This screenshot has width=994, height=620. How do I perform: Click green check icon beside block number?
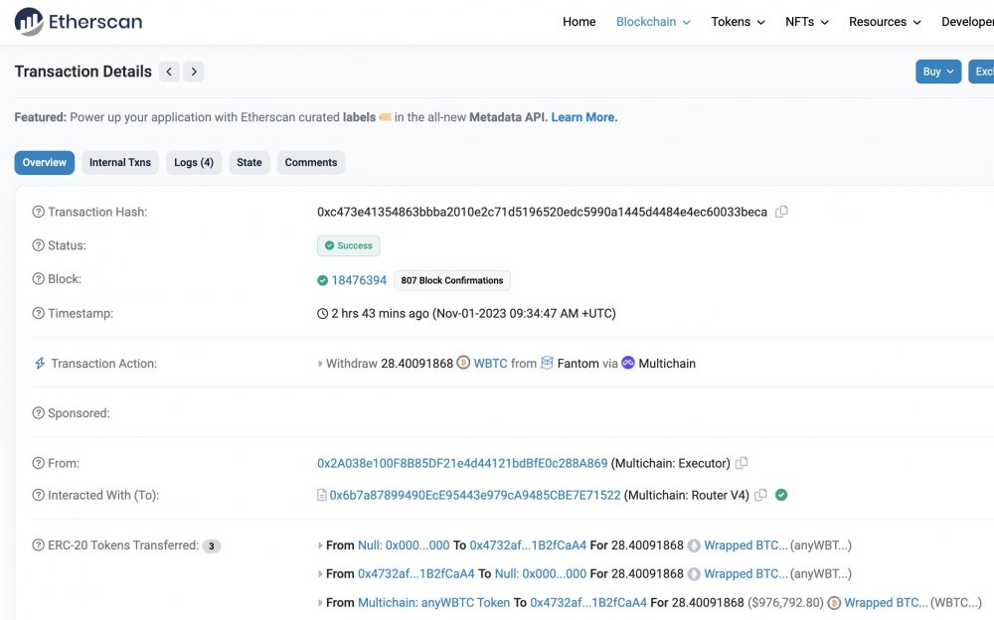click(323, 280)
